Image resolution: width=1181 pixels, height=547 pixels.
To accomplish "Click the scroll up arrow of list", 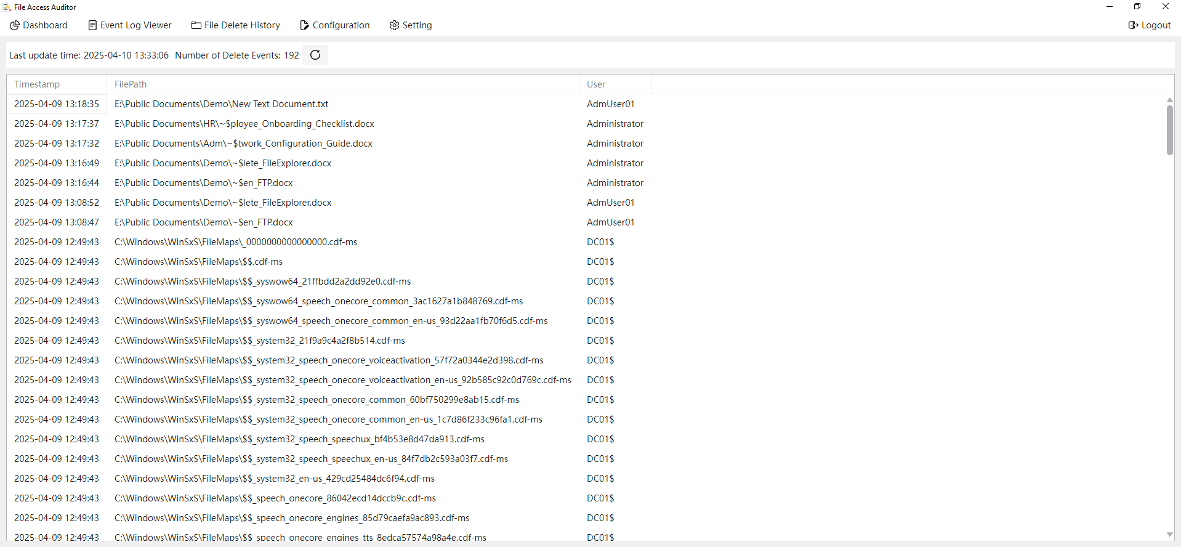I will click(1169, 100).
